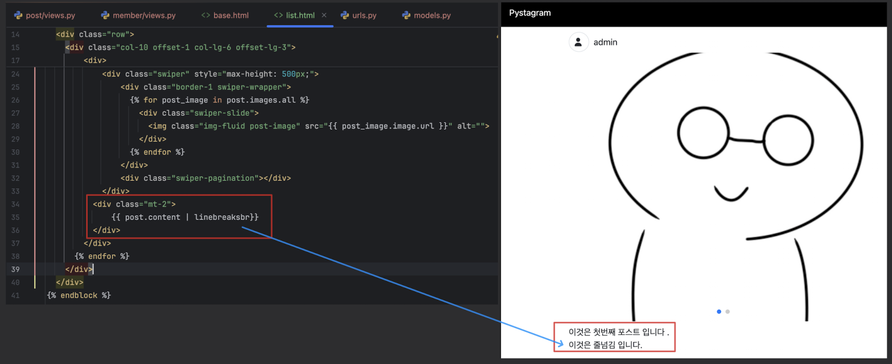Click line number 17 in the gutter
892x364 pixels.
(x=15, y=60)
